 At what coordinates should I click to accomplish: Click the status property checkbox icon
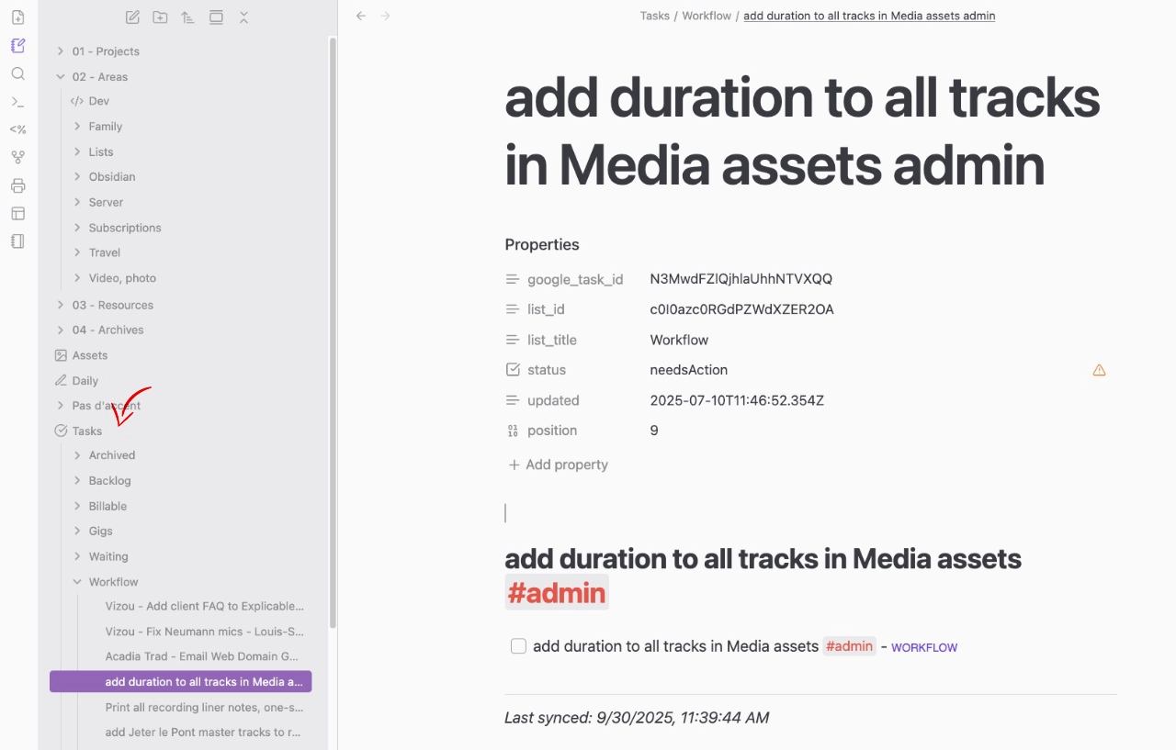(x=513, y=370)
